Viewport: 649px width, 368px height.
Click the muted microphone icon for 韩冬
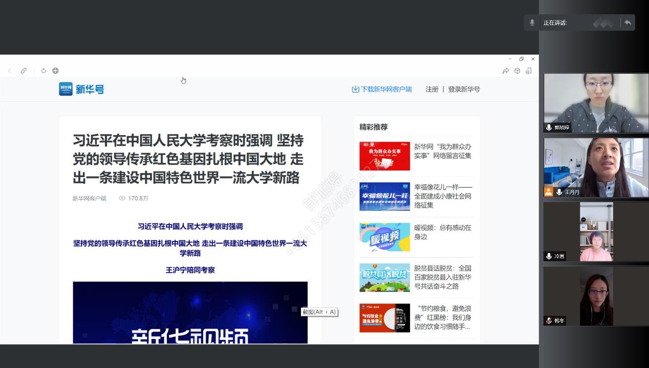(x=549, y=320)
